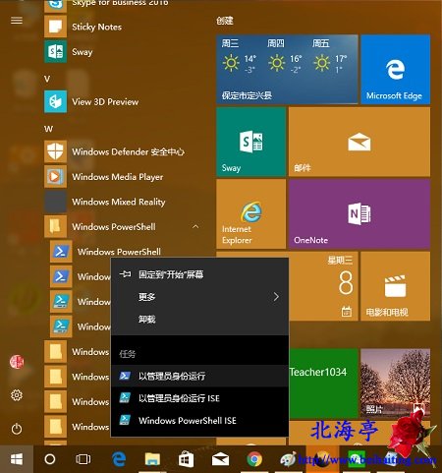This screenshot has height=473, width=442.
Task: Open the user account avatar
Action: coord(17,362)
